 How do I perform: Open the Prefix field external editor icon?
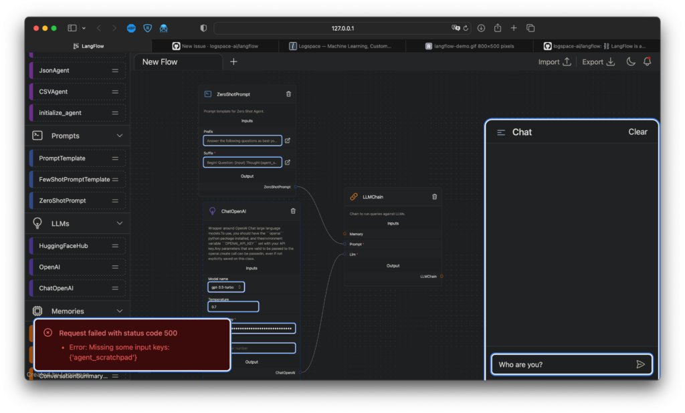[x=288, y=141]
